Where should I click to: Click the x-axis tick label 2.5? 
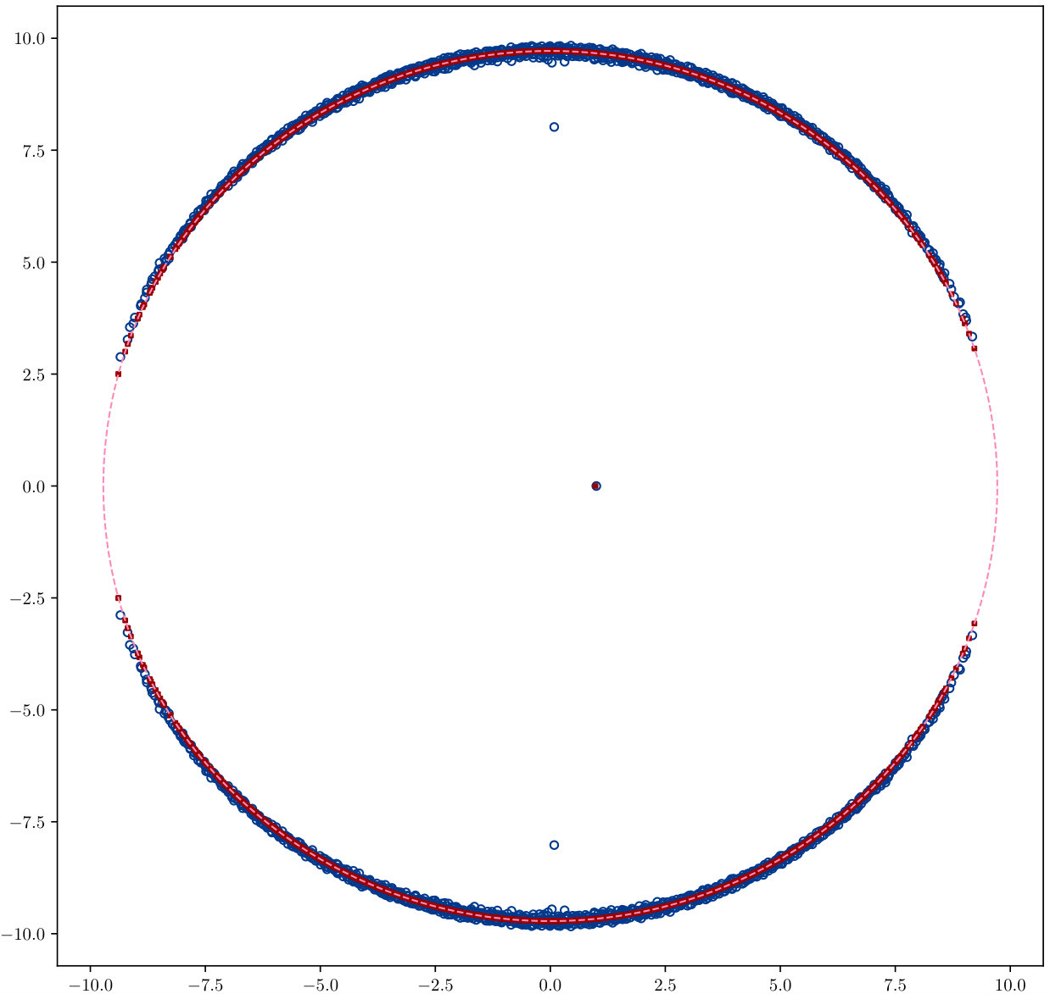(x=665, y=986)
